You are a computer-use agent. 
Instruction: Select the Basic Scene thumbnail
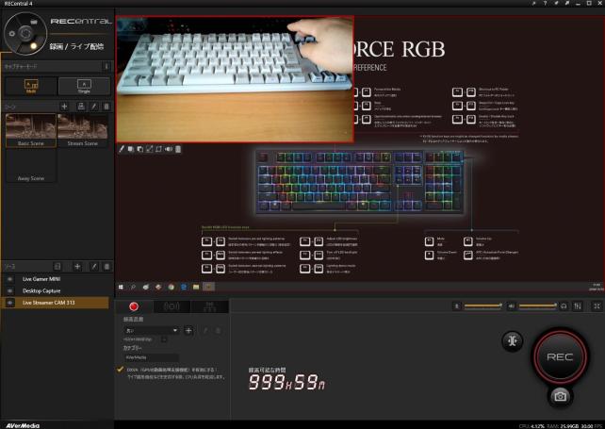[31, 130]
